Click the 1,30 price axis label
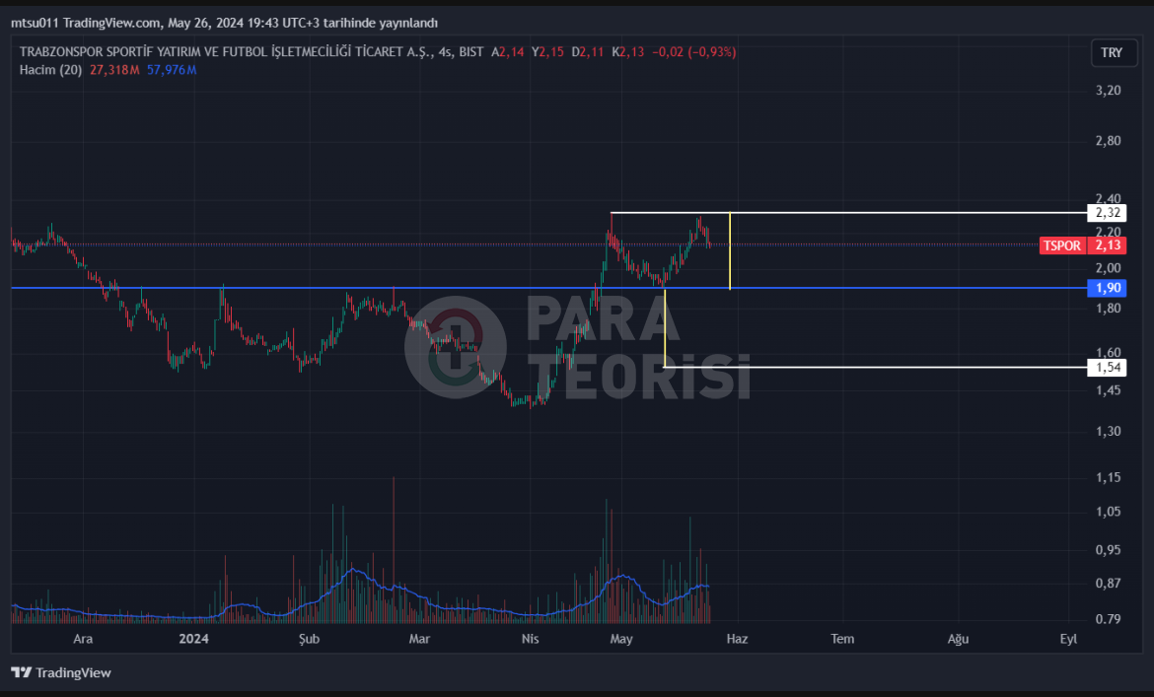 1108,432
